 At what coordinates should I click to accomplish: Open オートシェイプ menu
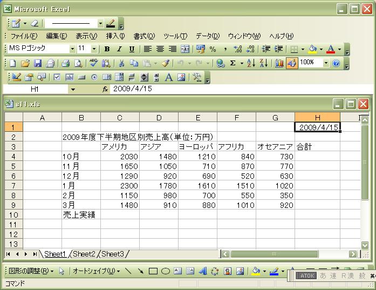click(x=96, y=271)
